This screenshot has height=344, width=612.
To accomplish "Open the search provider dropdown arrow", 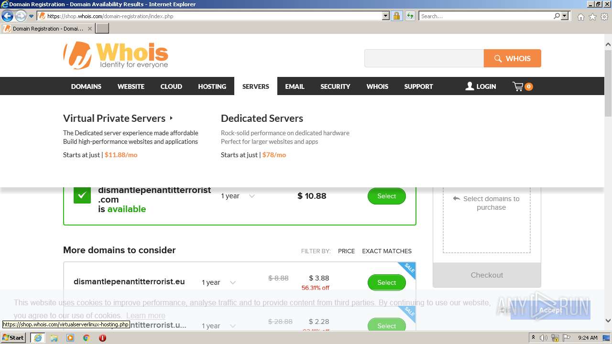I will [565, 16].
